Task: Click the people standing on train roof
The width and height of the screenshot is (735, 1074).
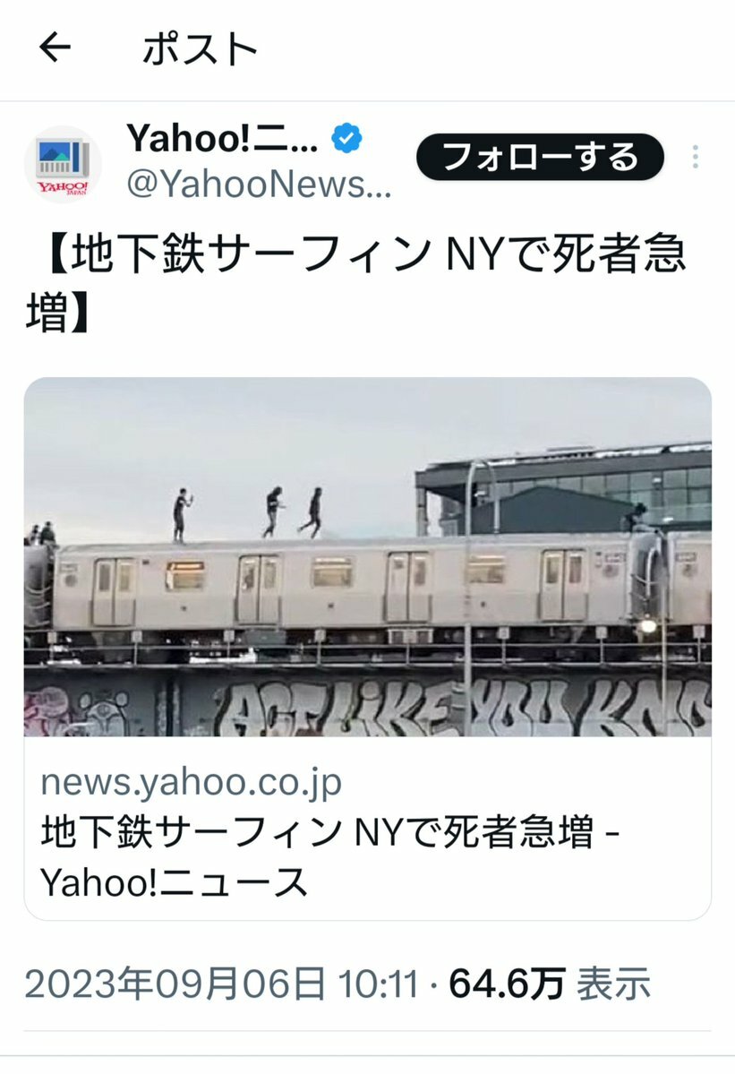Action: (x=248, y=514)
